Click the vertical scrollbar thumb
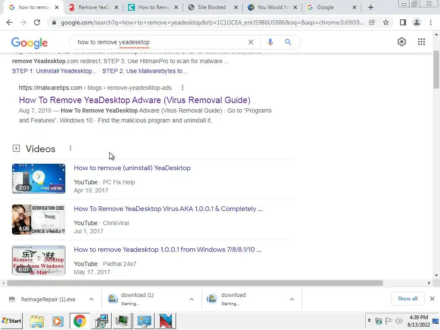This screenshot has width=440, height=330. click(x=436, y=70)
